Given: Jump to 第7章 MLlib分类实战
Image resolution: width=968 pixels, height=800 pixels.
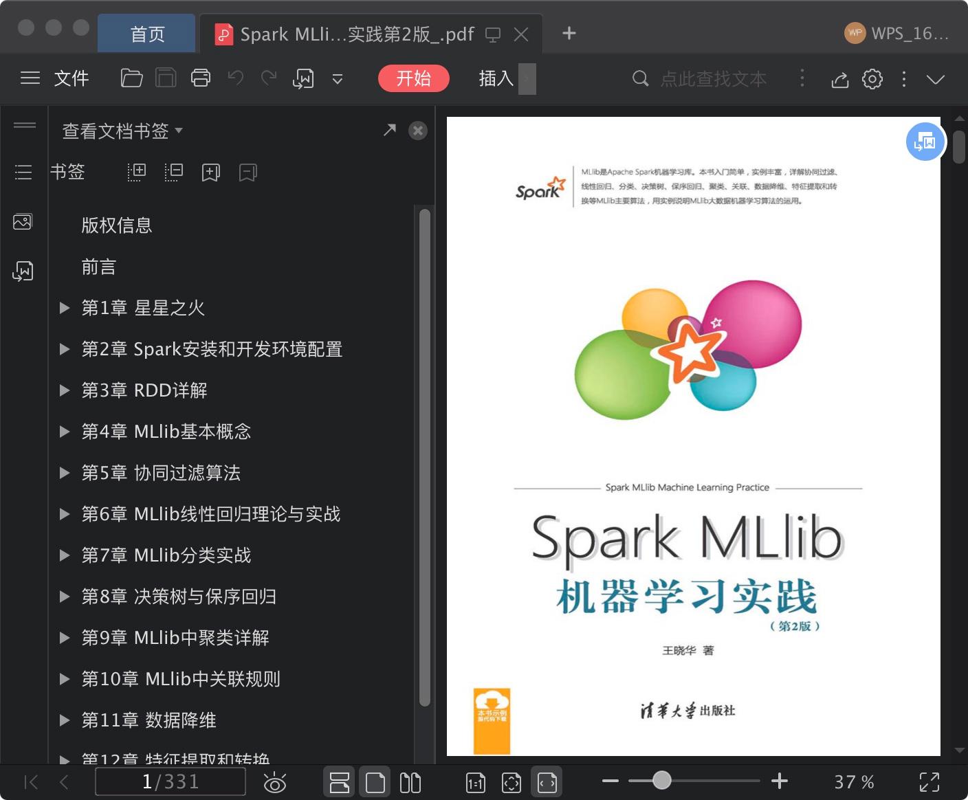Looking at the screenshot, I should (x=166, y=555).
